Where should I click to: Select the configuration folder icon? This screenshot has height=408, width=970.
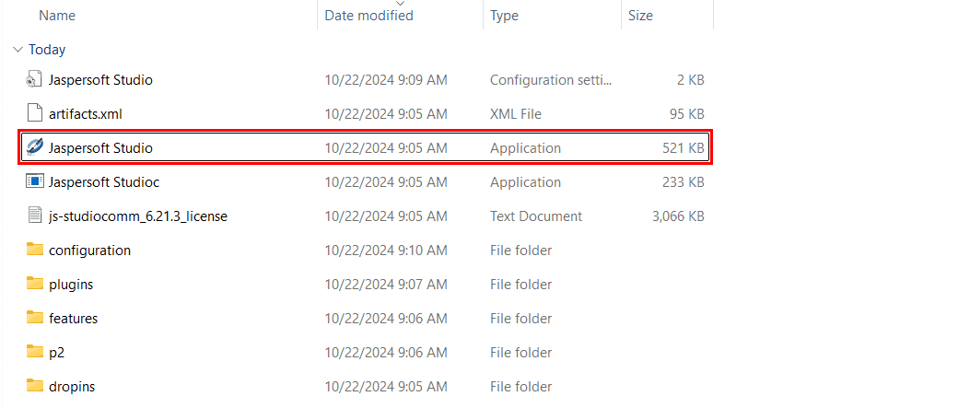[x=35, y=251]
